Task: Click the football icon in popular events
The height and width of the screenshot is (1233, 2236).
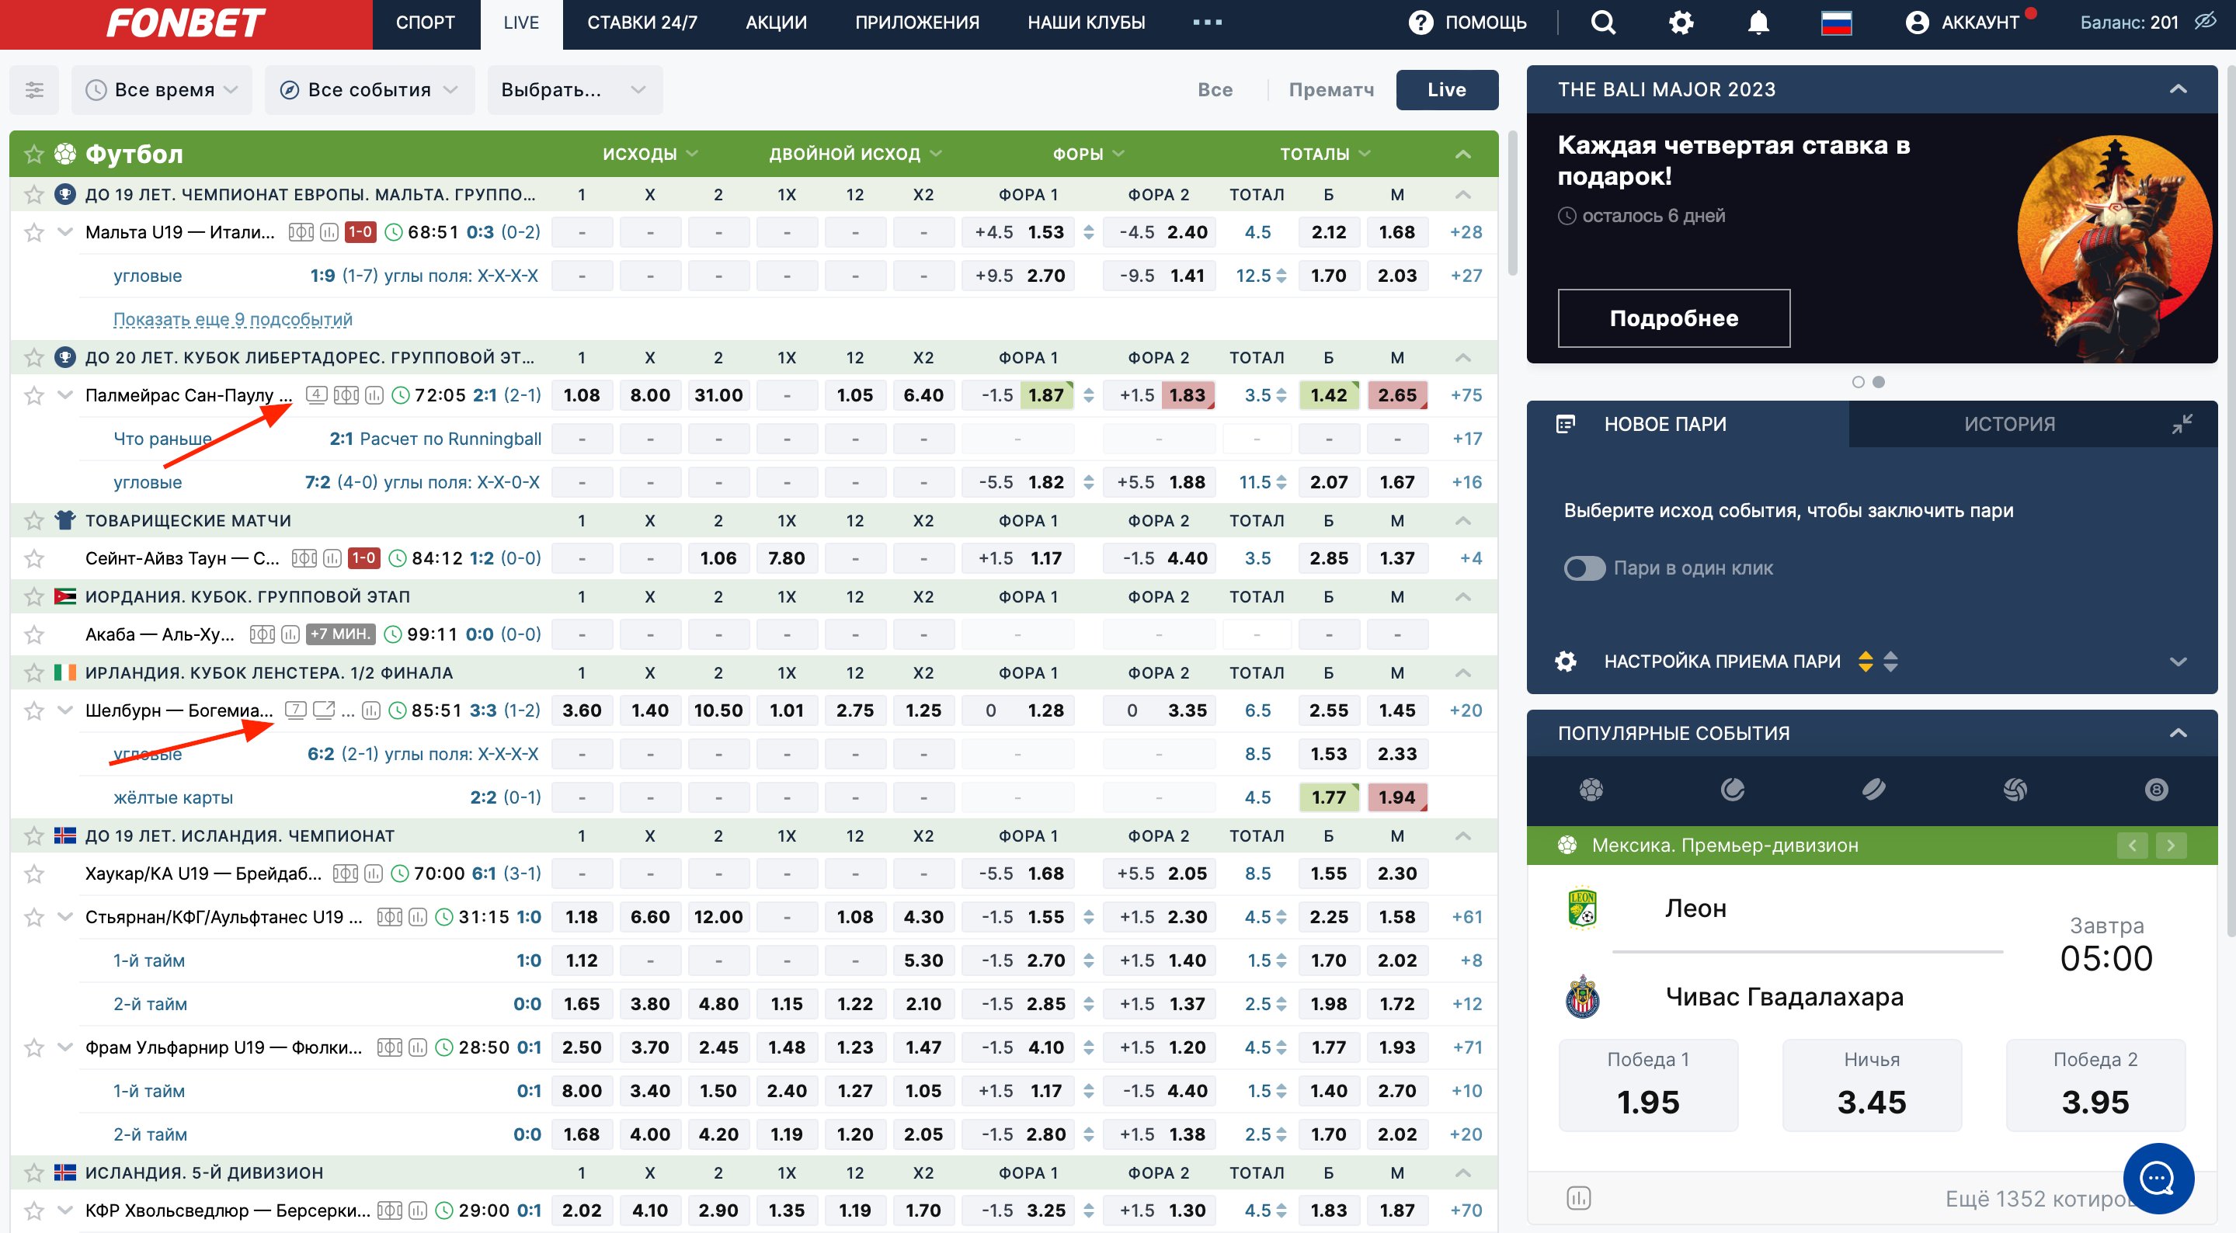Action: (x=1590, y=790)
